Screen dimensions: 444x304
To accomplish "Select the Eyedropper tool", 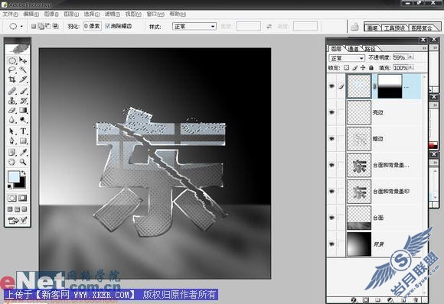I will click(x=23, y=153).
